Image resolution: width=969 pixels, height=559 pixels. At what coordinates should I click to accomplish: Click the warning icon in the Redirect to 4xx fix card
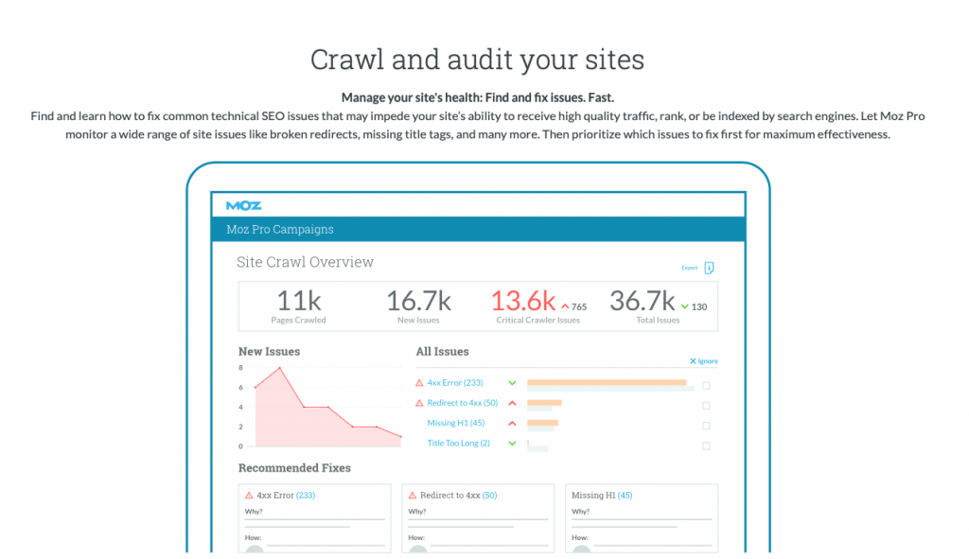point(413,495)
